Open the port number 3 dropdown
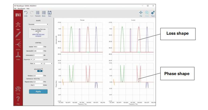Viewport: 208px width, 110px height. [48, 64]
